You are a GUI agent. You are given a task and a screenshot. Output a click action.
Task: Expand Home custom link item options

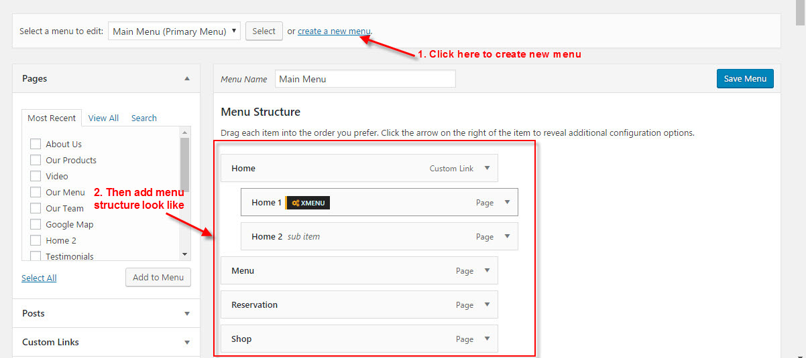pyautogui.click(x=487, y=168)
